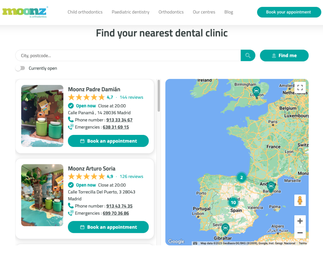Click the Moonz Arturo Soria clinic title
Screen dimensions: 323x254
92,169
